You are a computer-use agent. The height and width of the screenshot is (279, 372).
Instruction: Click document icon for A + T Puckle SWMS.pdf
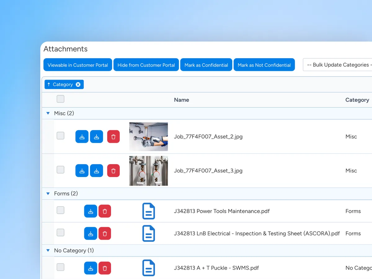[x=148, y=268]
